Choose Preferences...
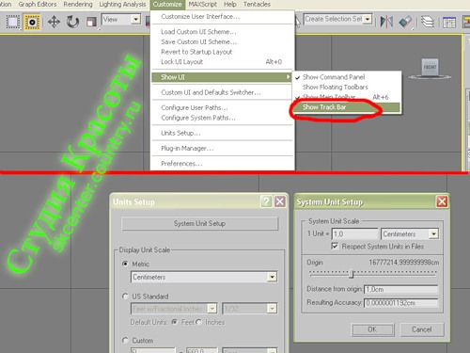Screen dimensions: 470x353 pos(223,164)
